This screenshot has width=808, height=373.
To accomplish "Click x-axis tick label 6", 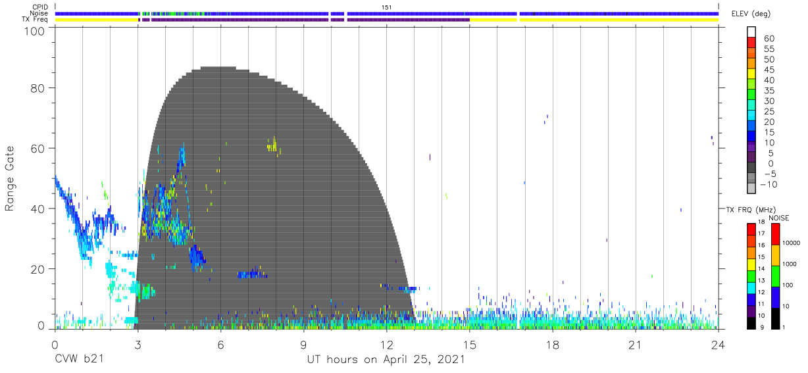I will 220,345.
